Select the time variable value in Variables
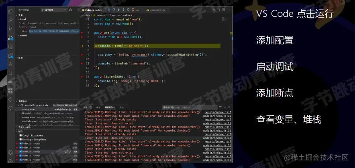The width and height of the screenshot is (355, 168). (x=54, y=31)
